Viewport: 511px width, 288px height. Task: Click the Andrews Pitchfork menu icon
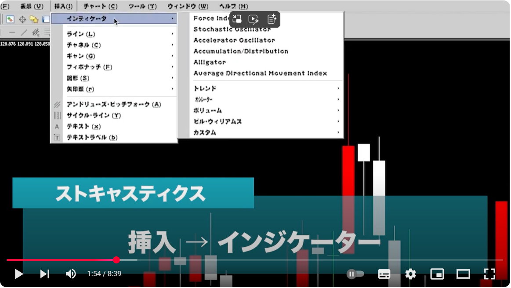coord(57,104)
